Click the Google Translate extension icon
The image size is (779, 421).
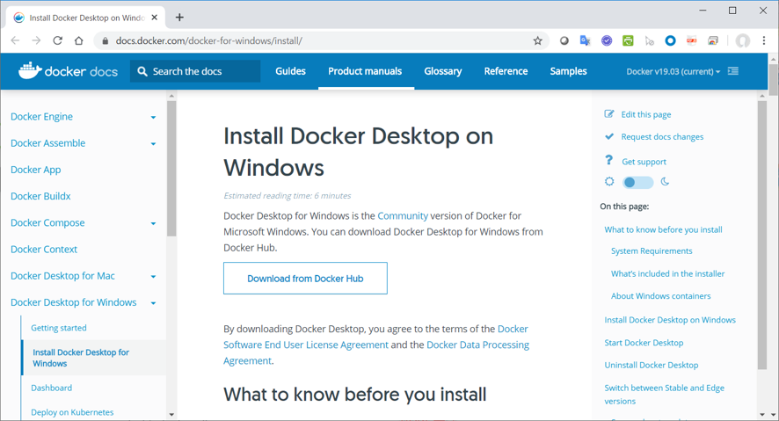(x=586, y=40)
